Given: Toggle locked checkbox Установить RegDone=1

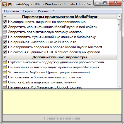Looking at the screenshot, I should click(5, 72).
